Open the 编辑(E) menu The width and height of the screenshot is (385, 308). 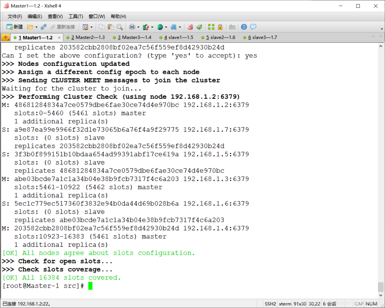tap(35, 16)
